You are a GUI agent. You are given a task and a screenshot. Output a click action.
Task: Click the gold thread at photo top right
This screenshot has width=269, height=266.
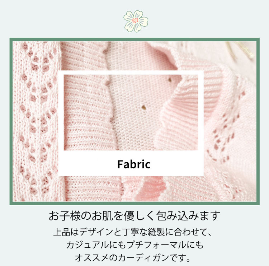tap(240, 50)
